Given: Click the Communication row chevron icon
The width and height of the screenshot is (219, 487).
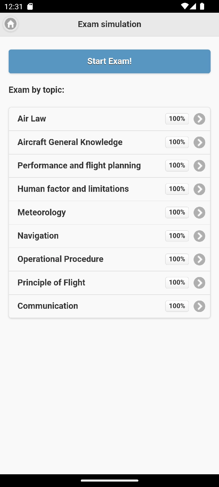Looking at the screenshot, I should coord(199,306).
